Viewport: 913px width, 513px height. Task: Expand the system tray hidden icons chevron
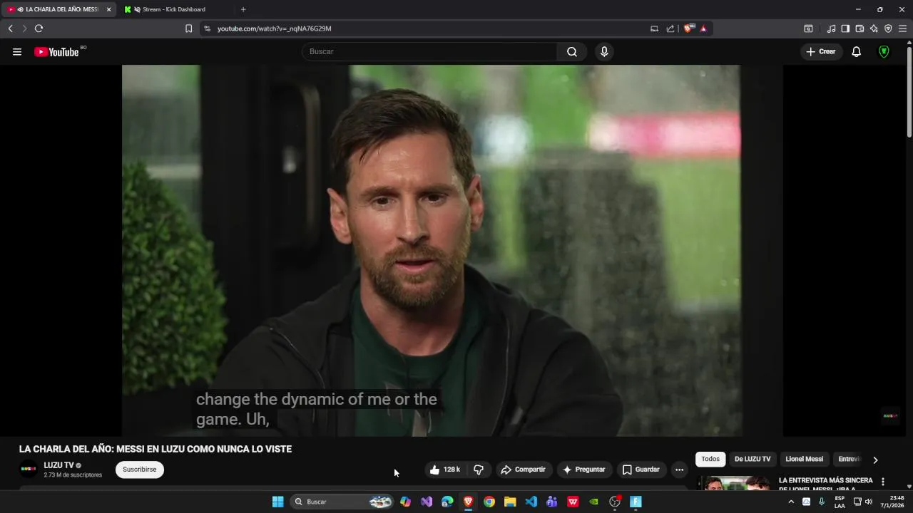790,502
